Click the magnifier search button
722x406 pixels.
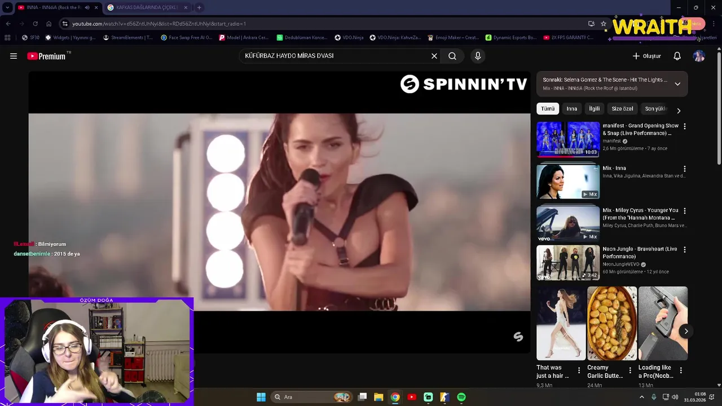tap(452, 56)
